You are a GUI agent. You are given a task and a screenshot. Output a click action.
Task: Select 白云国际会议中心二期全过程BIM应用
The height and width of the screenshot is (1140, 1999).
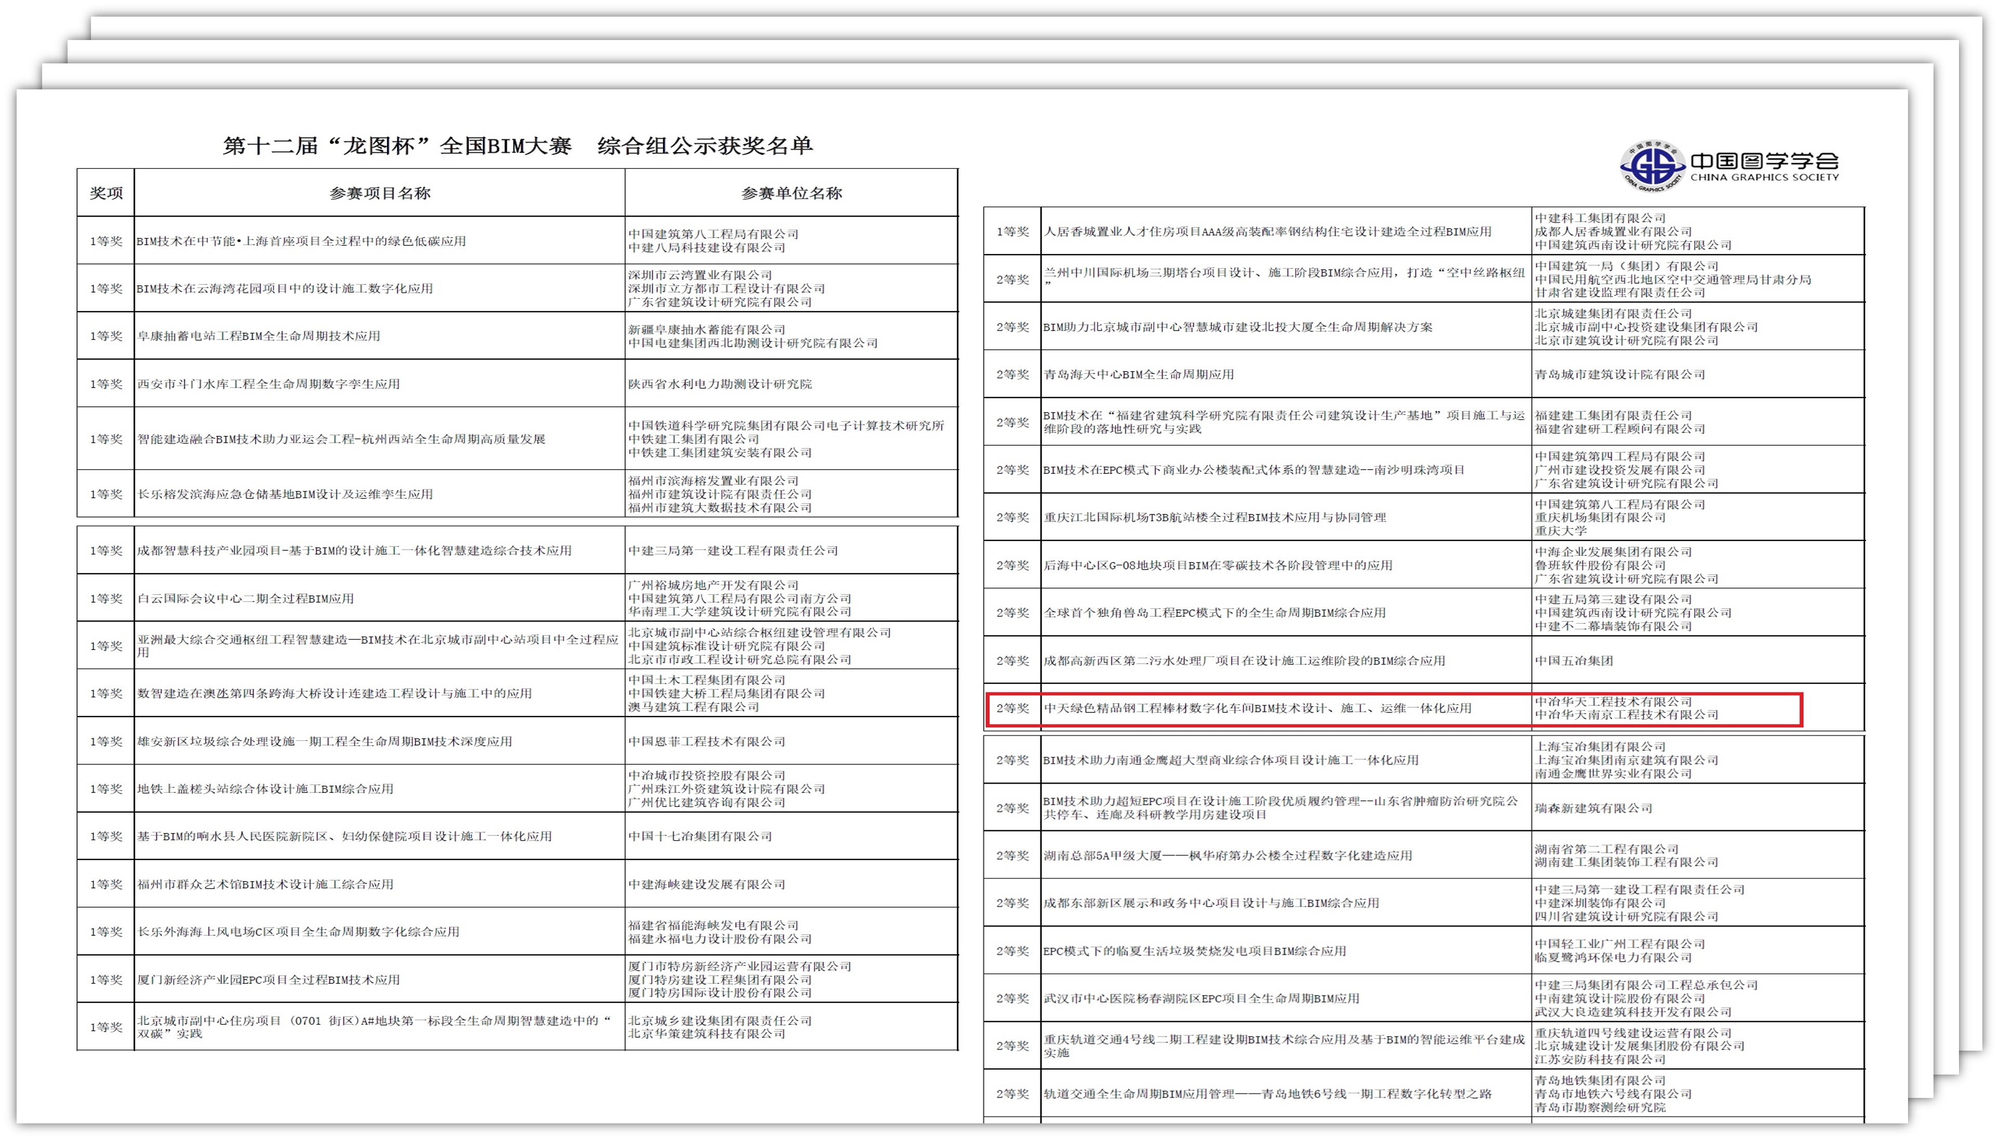coord(517,598)
